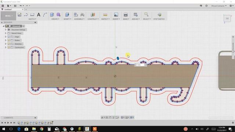Open the ASSEMBLE menu
Viewport: 235px width, 132px height.
[79, 19]
